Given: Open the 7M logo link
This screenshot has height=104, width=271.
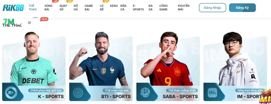Looking at the screenshot, I should tap(9, 21).
